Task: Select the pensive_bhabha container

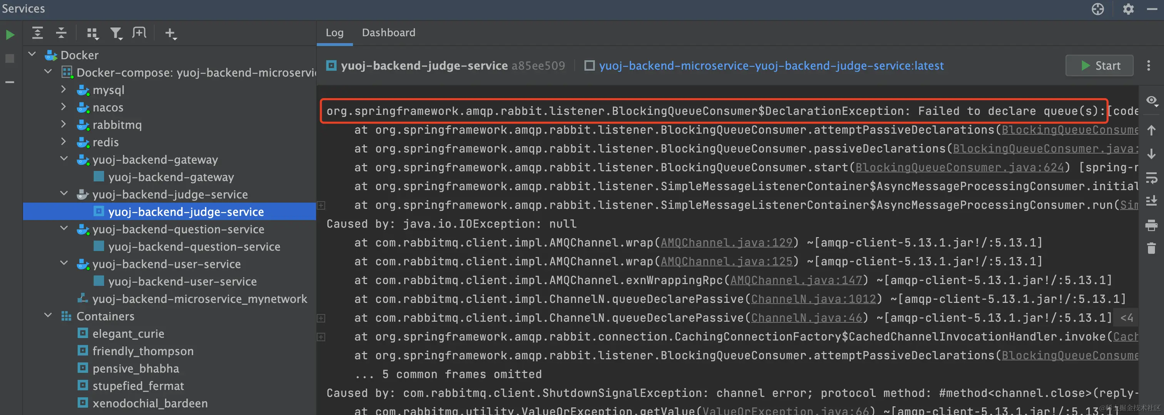Action: tap(135, 368)
